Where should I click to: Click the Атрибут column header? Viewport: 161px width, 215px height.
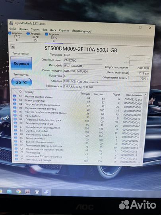[x=29, y=92]
